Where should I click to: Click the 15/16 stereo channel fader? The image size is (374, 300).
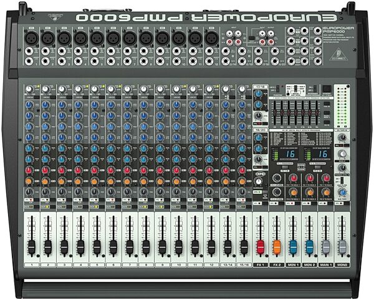click(x=244, y=248)
